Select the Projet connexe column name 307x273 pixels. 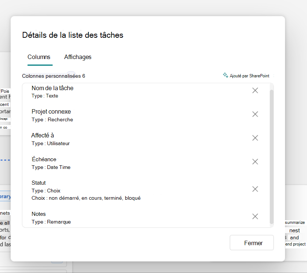click(51, 112)
